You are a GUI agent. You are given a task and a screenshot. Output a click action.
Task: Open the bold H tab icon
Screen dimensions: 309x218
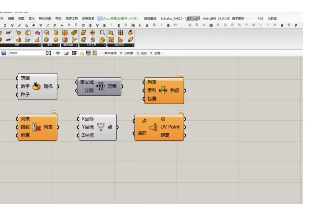pos(282,25)
